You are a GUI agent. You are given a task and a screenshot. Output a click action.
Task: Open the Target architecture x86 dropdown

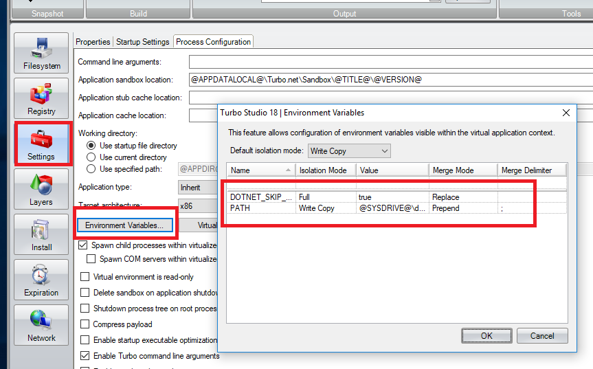198,206
